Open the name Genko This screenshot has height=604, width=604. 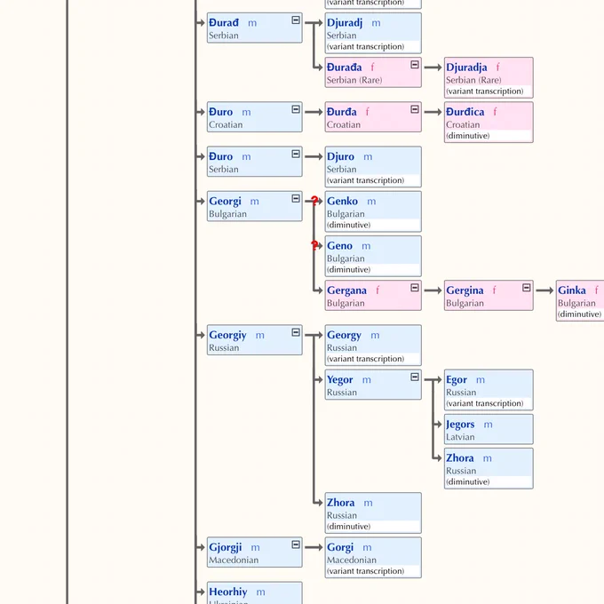(342, 201)
